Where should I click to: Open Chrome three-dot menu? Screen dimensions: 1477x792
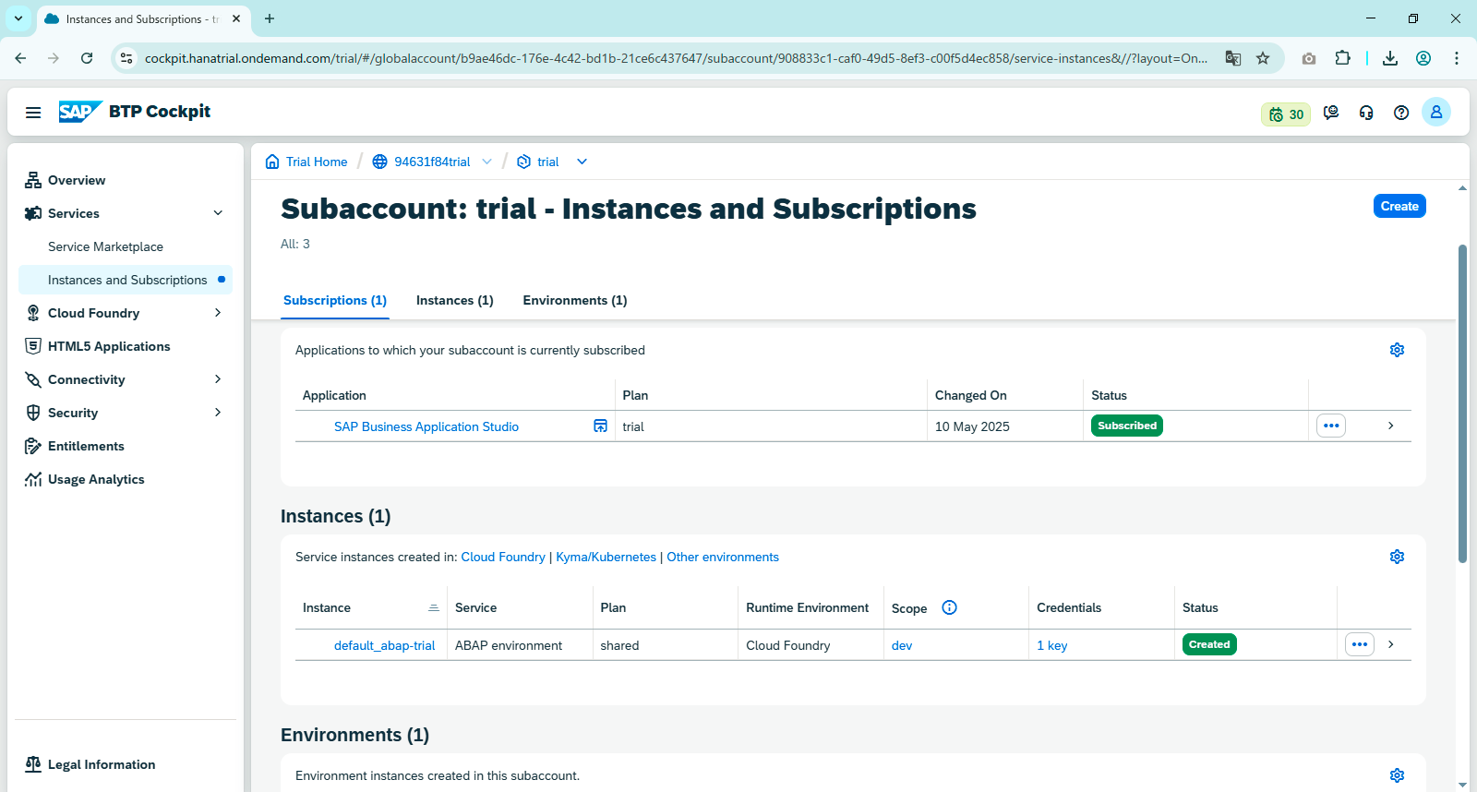click(x=1457, y=58)
